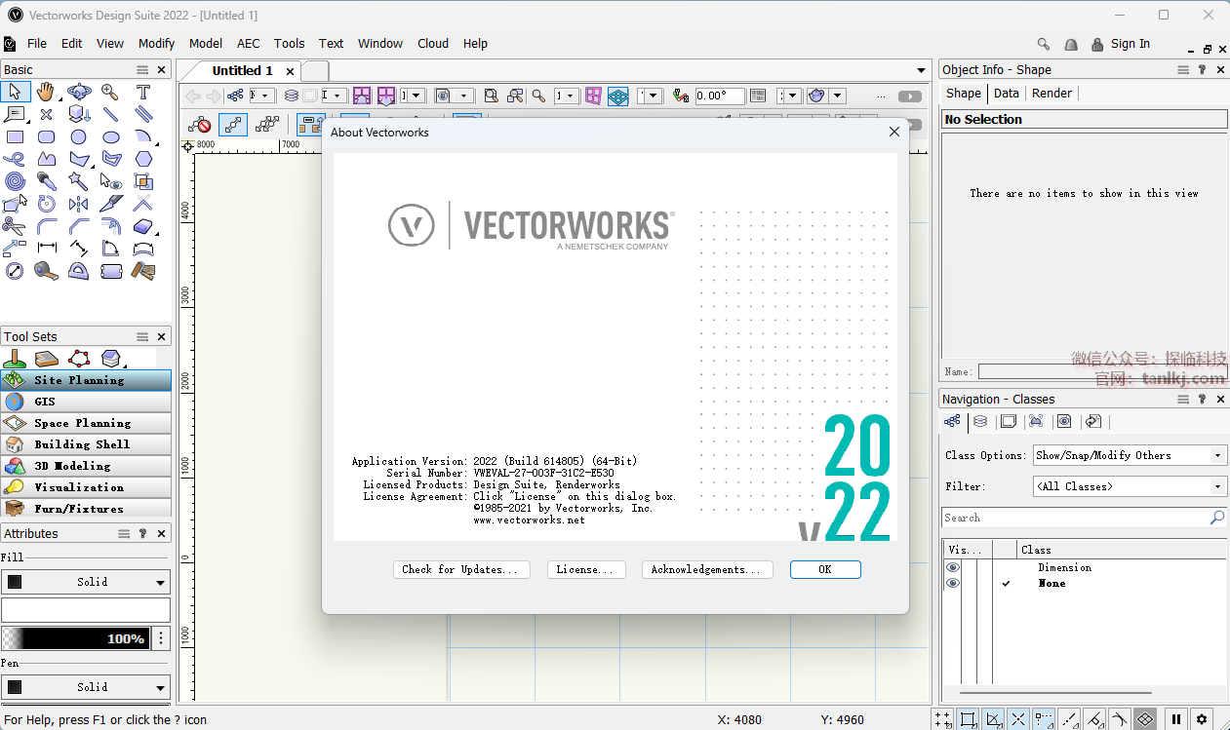Pick the Zoom magnifier tool
The height and width of the screenshot is (730, 1230).
(x=110, y=92)
